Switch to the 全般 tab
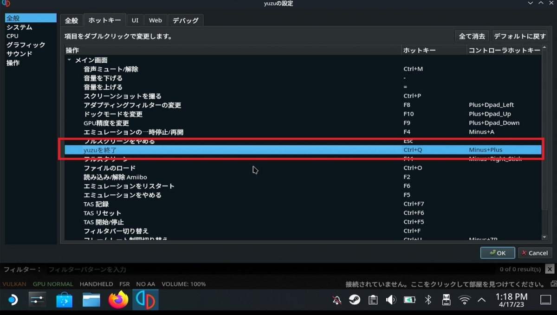The width and height of the screenshot is (557, 315). click(x=71, y=20)
